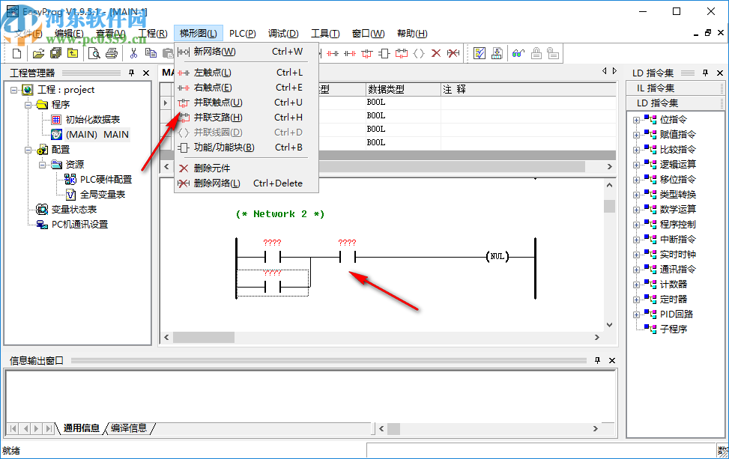Open the LD 指令集 section button
729x459 pixels.
click(x=675, y=103)
